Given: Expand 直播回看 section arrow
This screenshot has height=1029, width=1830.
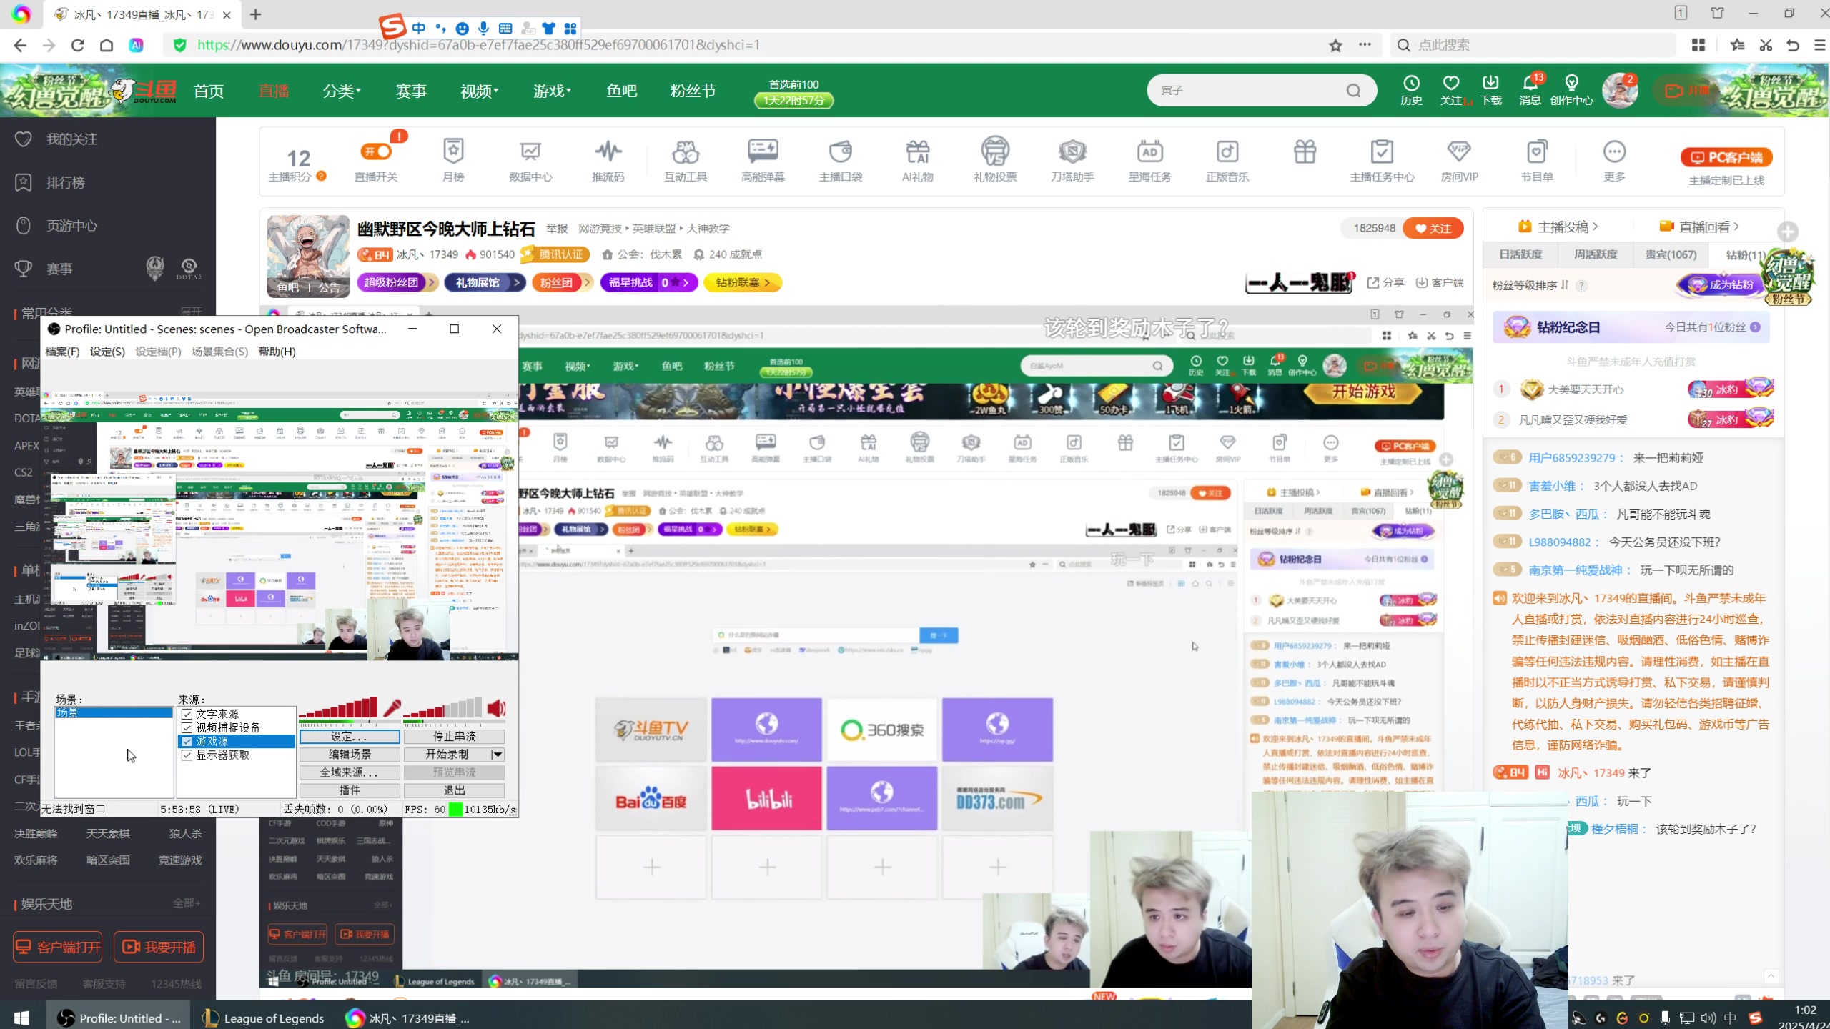Looking at the screenshot, I should (x=1736, y=227).
